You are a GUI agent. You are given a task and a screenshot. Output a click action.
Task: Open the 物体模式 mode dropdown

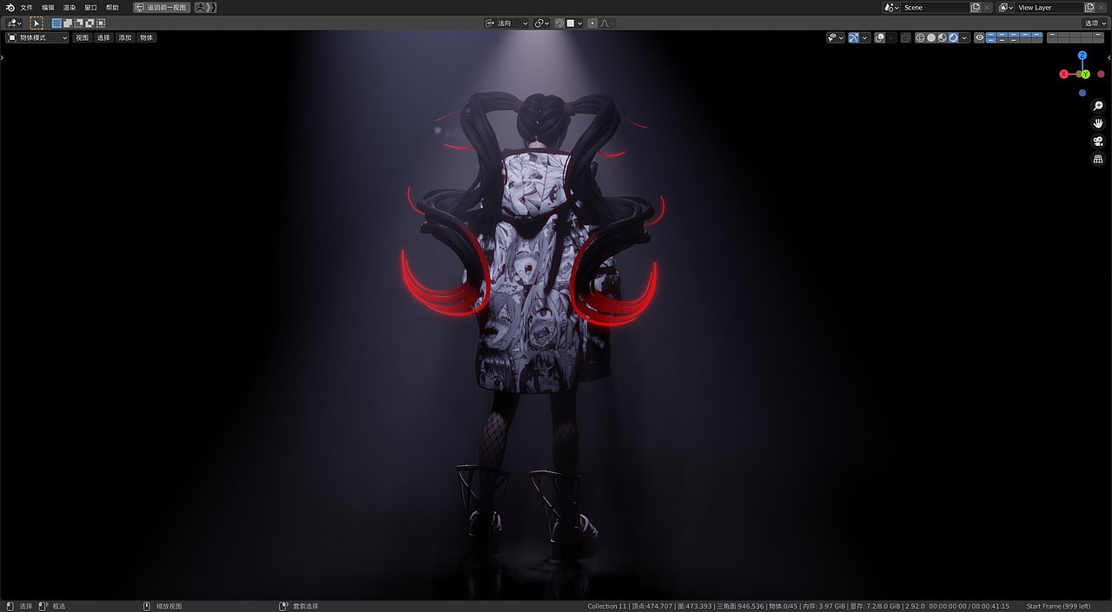(x=37, y=37)
